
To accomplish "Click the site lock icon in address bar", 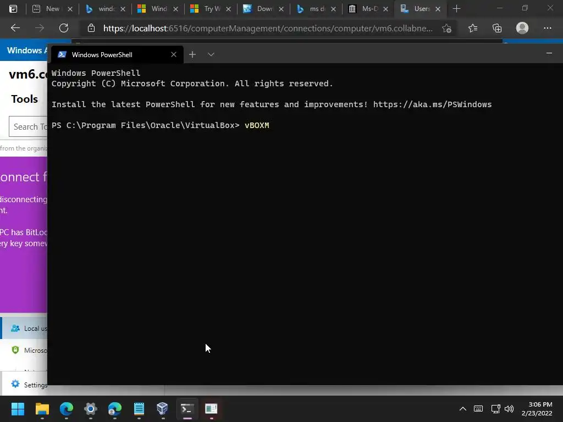I will pos(91,28).
